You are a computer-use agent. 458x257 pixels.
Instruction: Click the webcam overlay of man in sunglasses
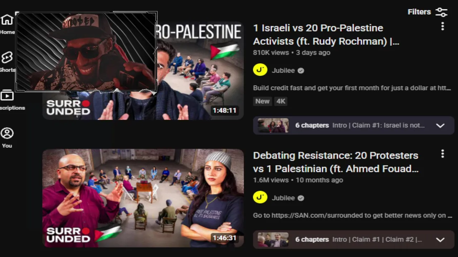[86, 52]
